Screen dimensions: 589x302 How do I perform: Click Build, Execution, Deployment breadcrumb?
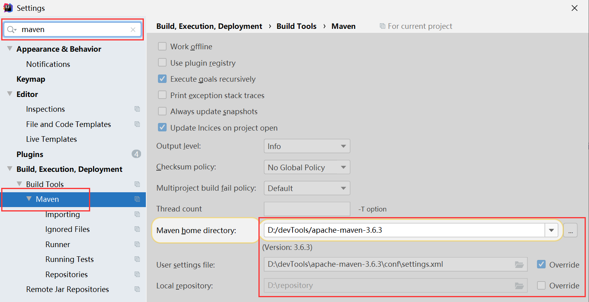point(209,26)
